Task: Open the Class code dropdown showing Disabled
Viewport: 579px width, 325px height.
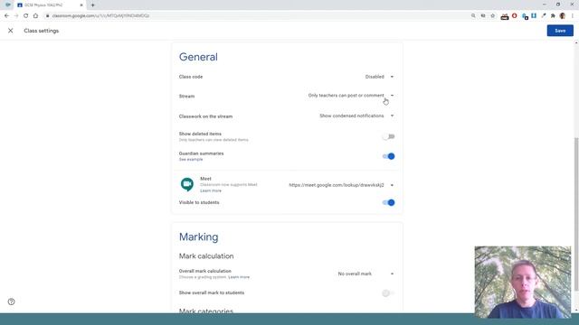Action: pyautogui.click(x=379, y=77)
